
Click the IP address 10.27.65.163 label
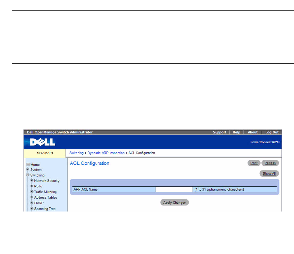coord(45,153)
